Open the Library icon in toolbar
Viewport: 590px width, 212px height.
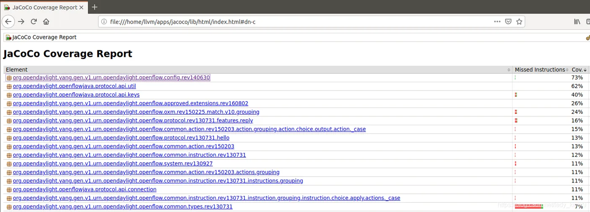[x=577, y=21]
